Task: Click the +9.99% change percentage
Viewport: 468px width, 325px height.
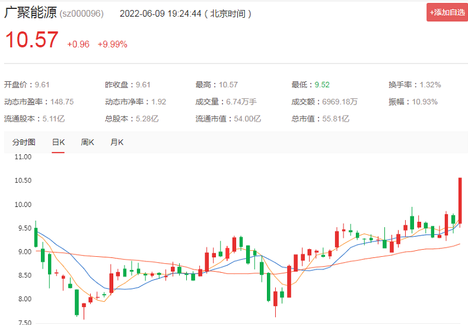Action: click(x=113, y=44)
